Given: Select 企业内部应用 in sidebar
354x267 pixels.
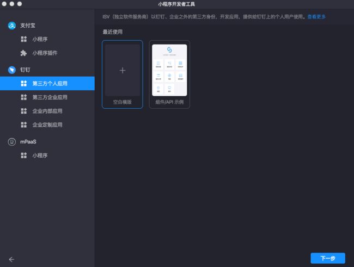Looking at the screenshot, I should tap(47, 111).
